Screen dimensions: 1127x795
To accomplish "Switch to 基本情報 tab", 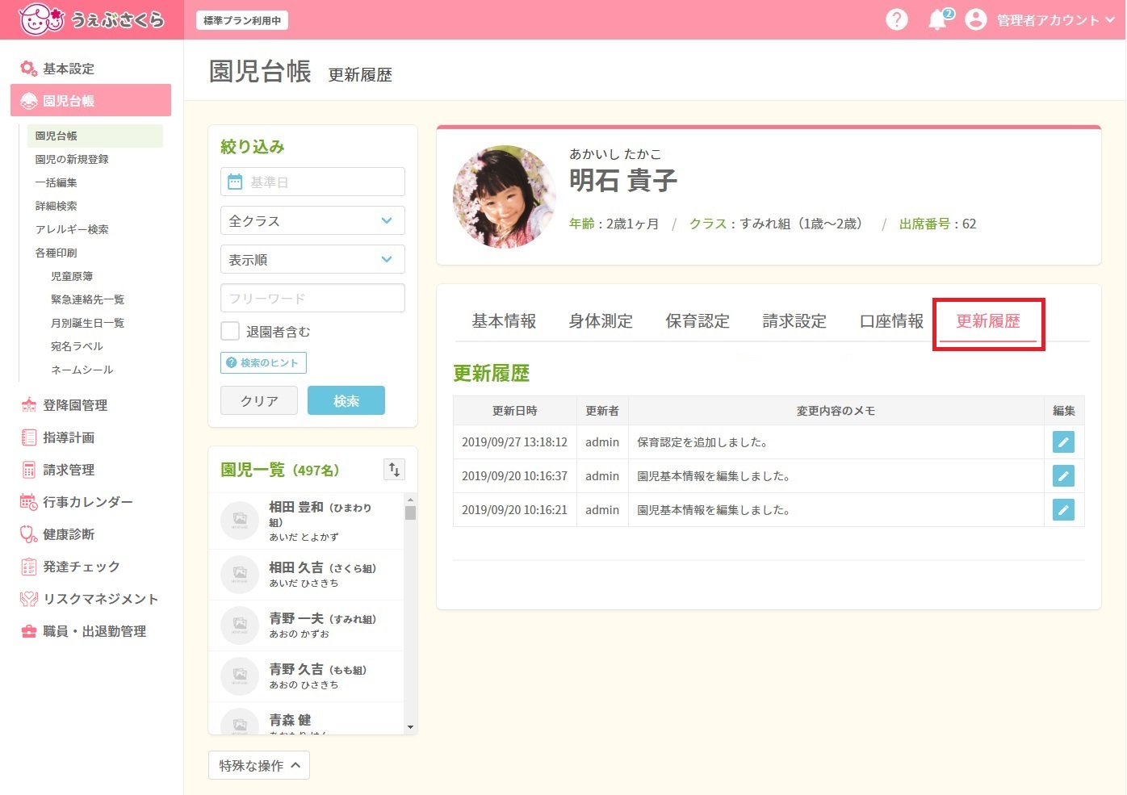I will click(504, 321).
